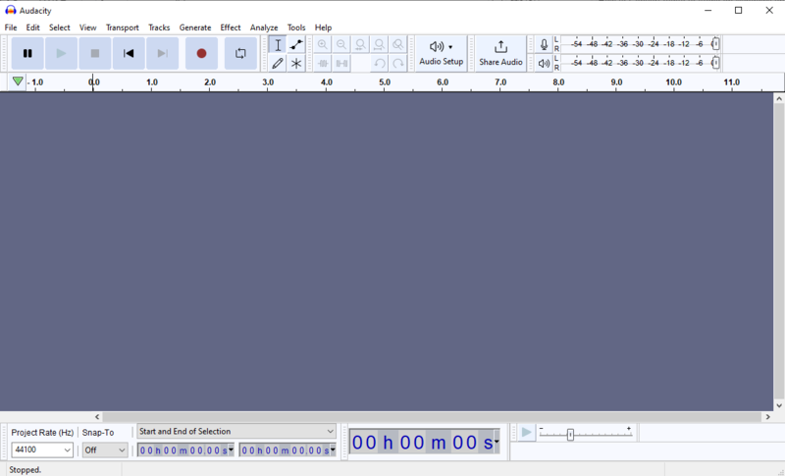785x476 pixels.
Task: Toggle the Loop button
Action: 240,53
